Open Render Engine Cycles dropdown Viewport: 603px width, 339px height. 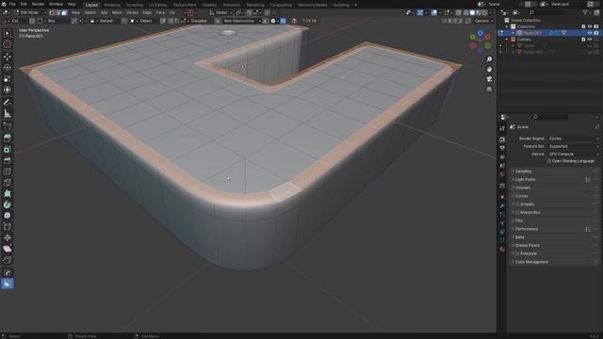[x=574, y=138]
